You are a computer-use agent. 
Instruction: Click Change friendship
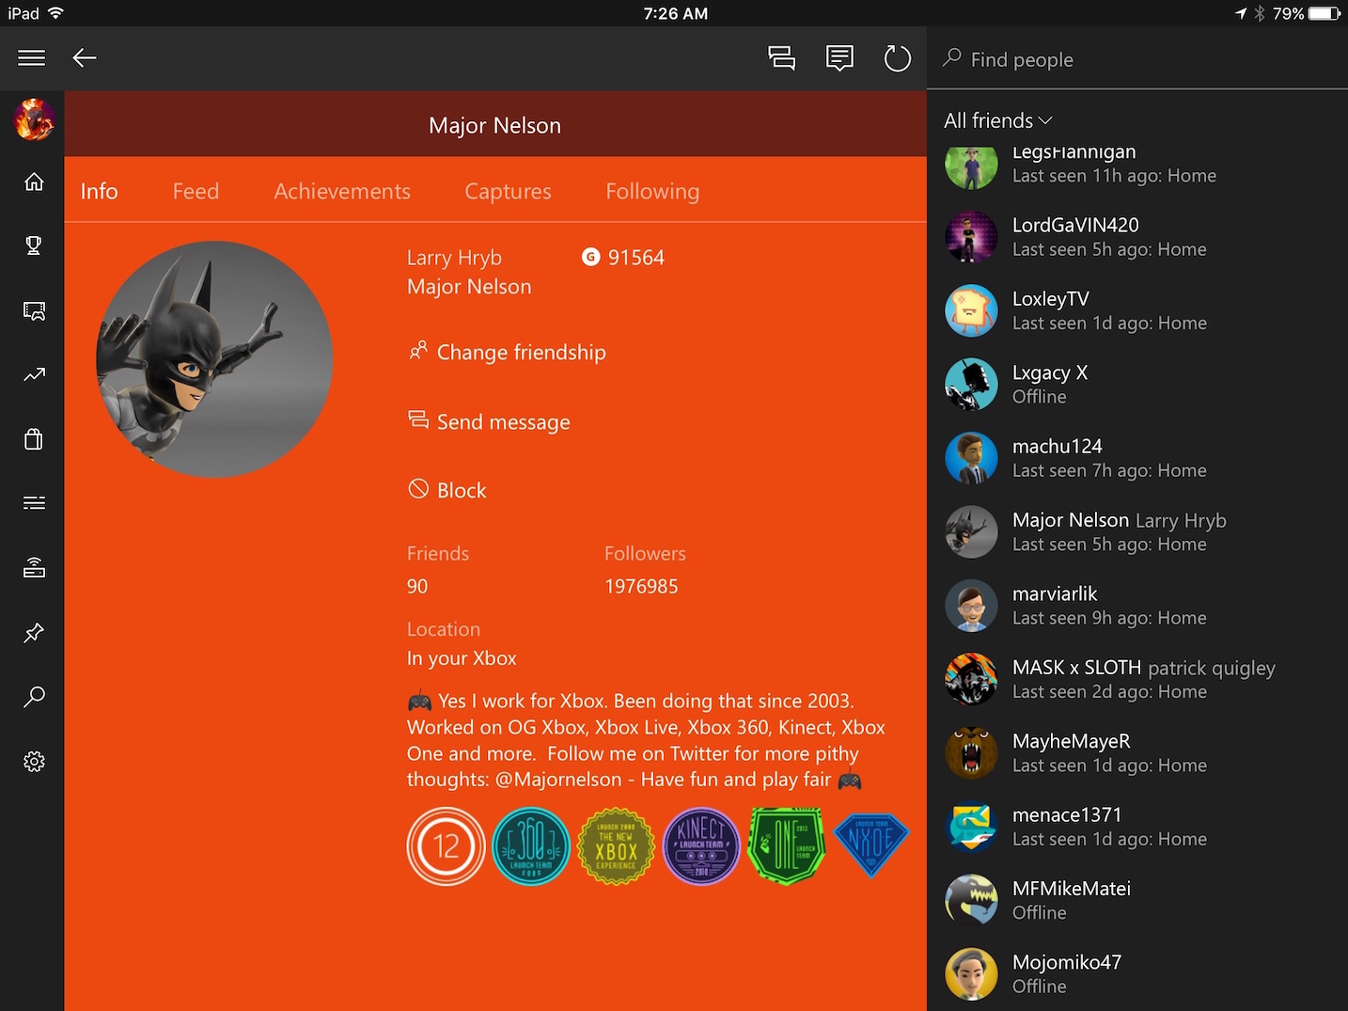click(x=507, y=352)
